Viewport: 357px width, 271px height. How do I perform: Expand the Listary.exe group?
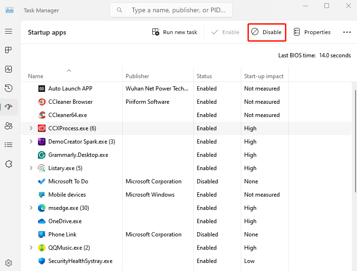coord(31,168)
